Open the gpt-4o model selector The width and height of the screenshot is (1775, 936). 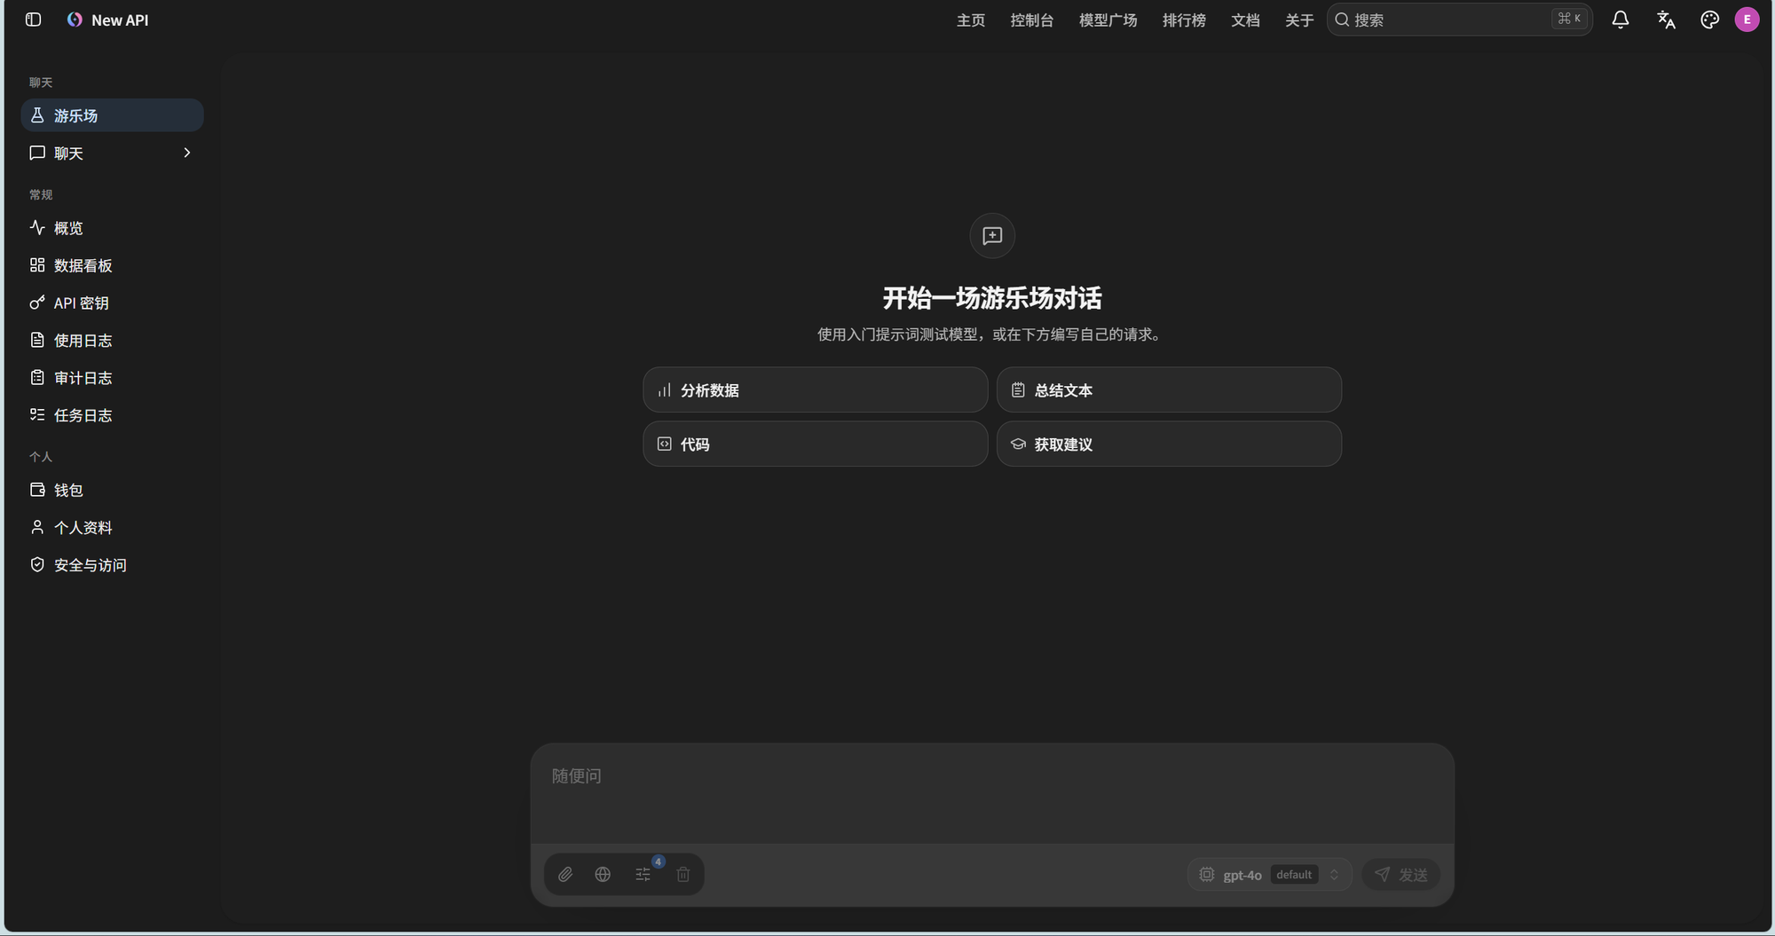click(1269, 875)
